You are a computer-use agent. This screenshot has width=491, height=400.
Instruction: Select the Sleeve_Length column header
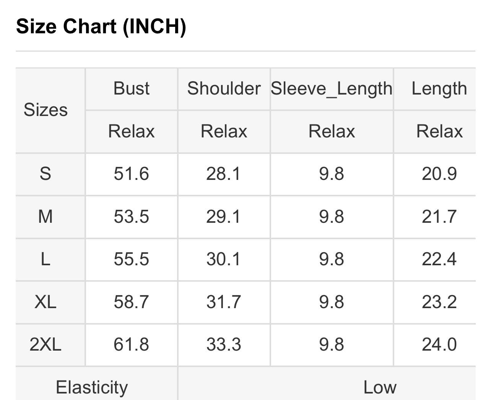(x=332, y=88)
